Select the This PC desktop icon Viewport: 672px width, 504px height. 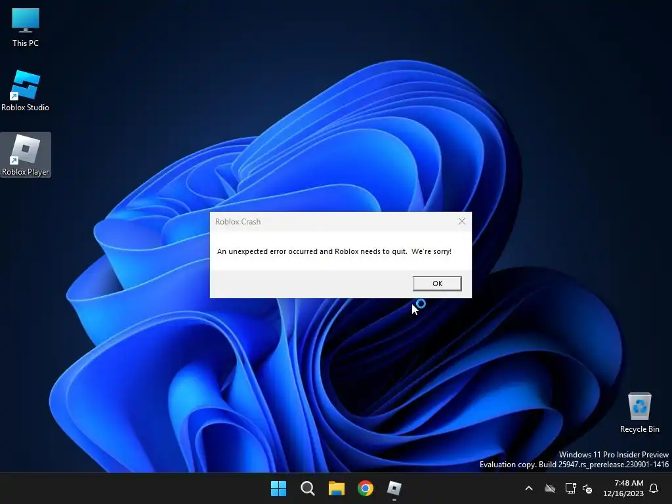coord(26,27)
